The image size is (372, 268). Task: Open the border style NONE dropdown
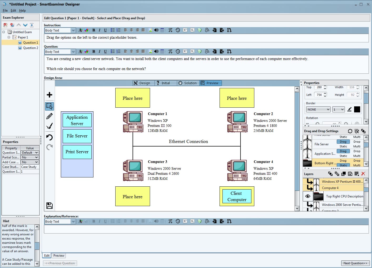tap(318, 110)
